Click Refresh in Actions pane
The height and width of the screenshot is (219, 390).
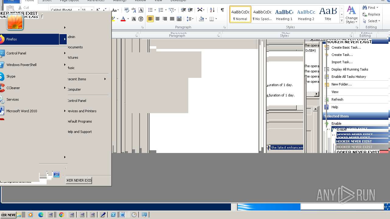(337, 99)
